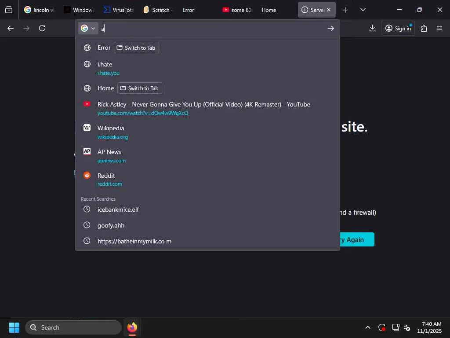Select the Rick Astley YouTube suggestion

click(x=207, y=108)
